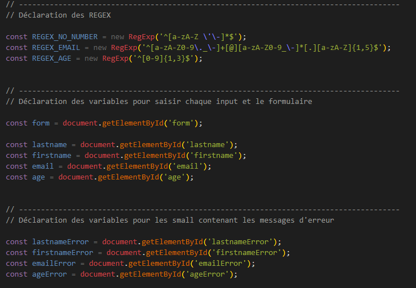Click the string 'firstnameError' argument
Screen dimensions: 416x288
[247, 253]
